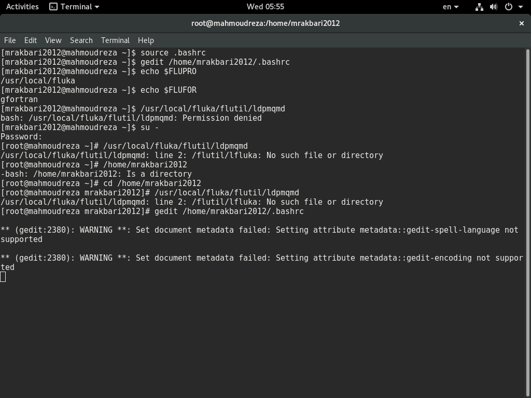
Task: Open the View menu
Action: 53,40
